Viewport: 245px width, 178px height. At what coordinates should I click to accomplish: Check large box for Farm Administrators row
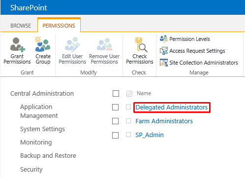[115, 121]
